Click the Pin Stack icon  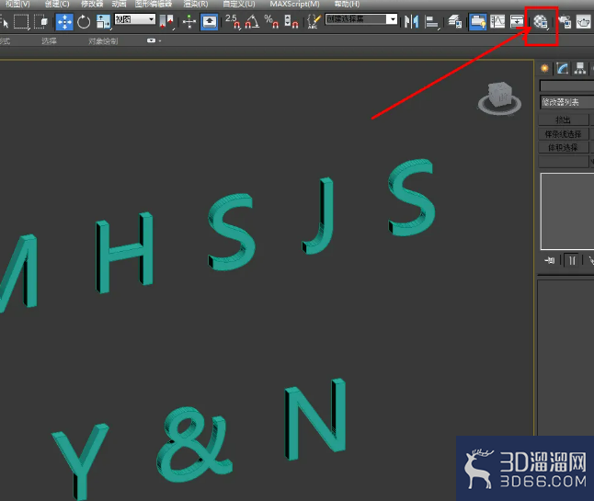click(550, 260)
